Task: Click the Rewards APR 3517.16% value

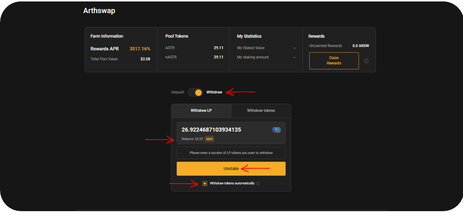Action: tap(140, 49)
